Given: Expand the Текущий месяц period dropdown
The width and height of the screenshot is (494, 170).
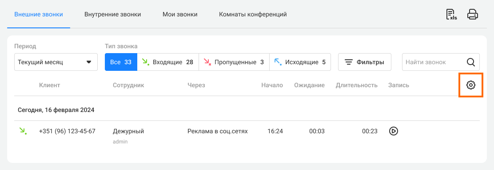Looking at the screenshot, I should click(56, 62).
